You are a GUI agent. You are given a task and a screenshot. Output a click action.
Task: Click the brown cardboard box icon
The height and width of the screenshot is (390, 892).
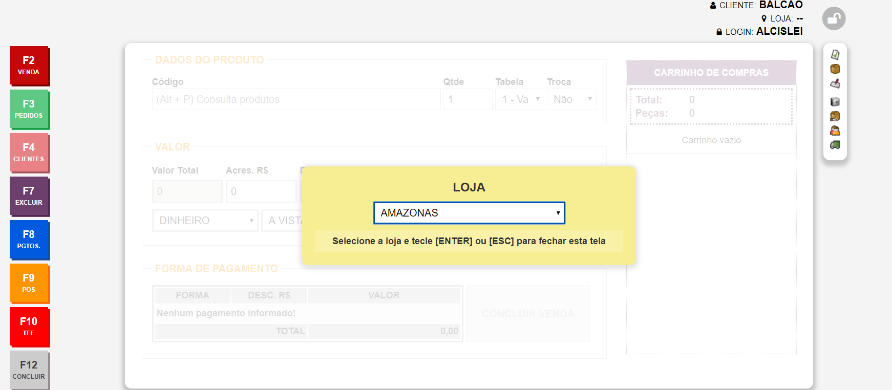tap(835, 69)
